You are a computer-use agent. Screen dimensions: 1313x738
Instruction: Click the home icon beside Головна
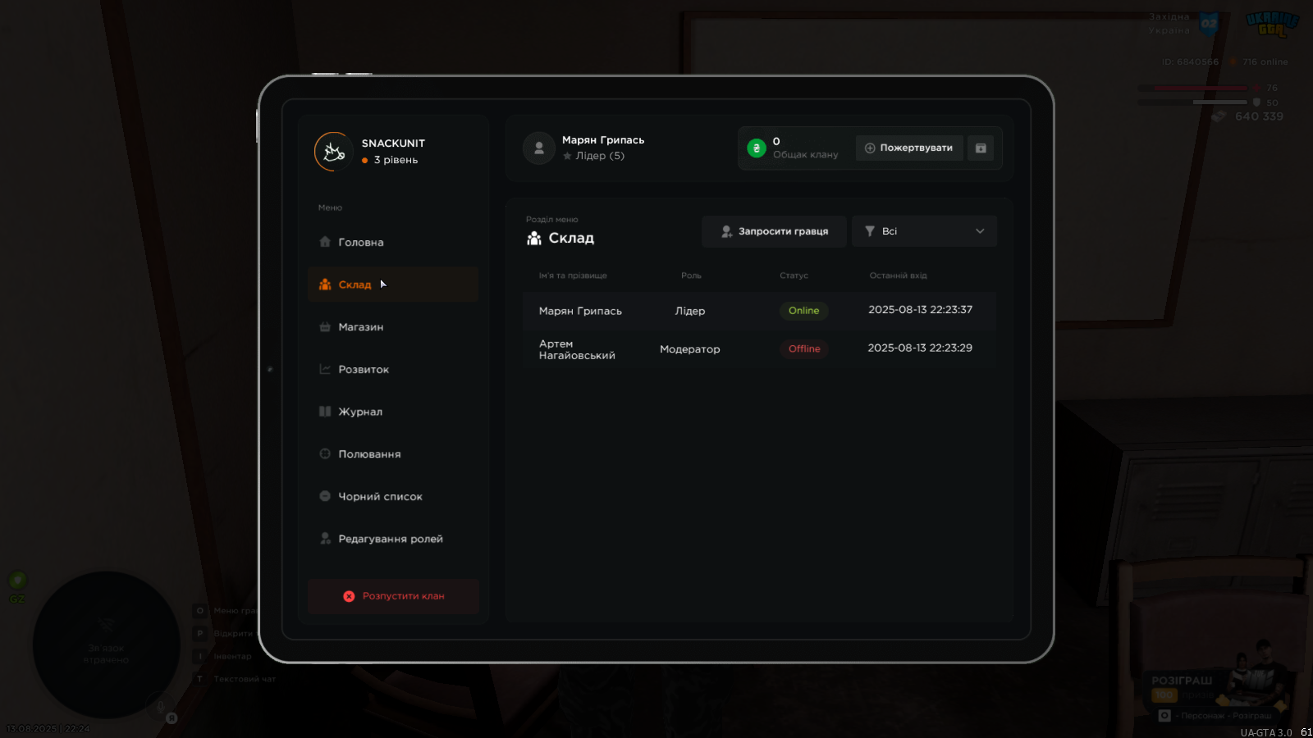tap(325, 242)
